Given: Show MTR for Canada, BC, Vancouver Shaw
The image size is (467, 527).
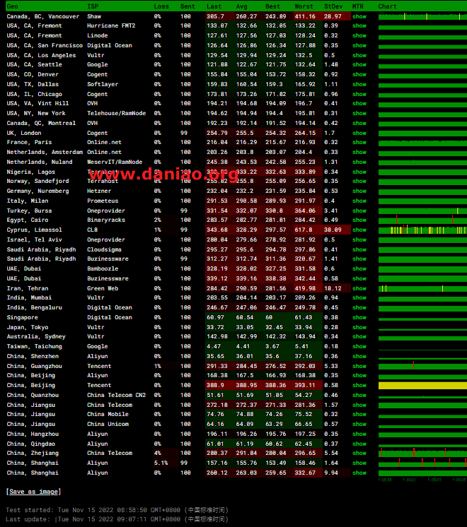Looking at the screenshot, I should pos(359,16).
